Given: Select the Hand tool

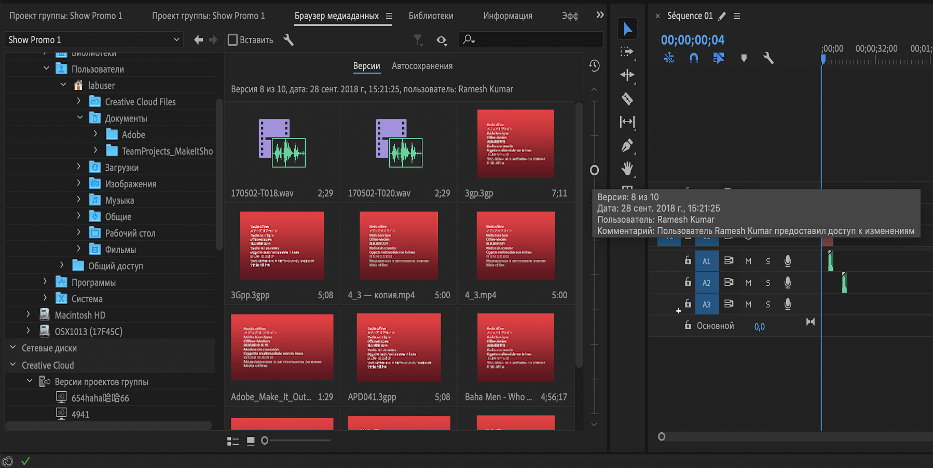Looking at the screenshot, I should (627, 169).
